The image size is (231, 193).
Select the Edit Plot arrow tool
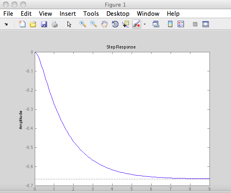click(x=69, y=24)
